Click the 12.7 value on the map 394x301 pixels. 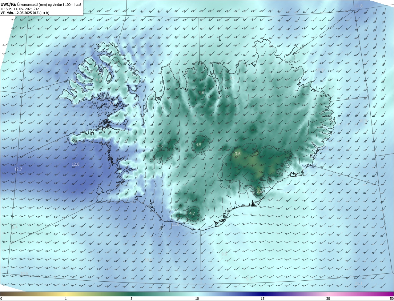click(18, 169)
